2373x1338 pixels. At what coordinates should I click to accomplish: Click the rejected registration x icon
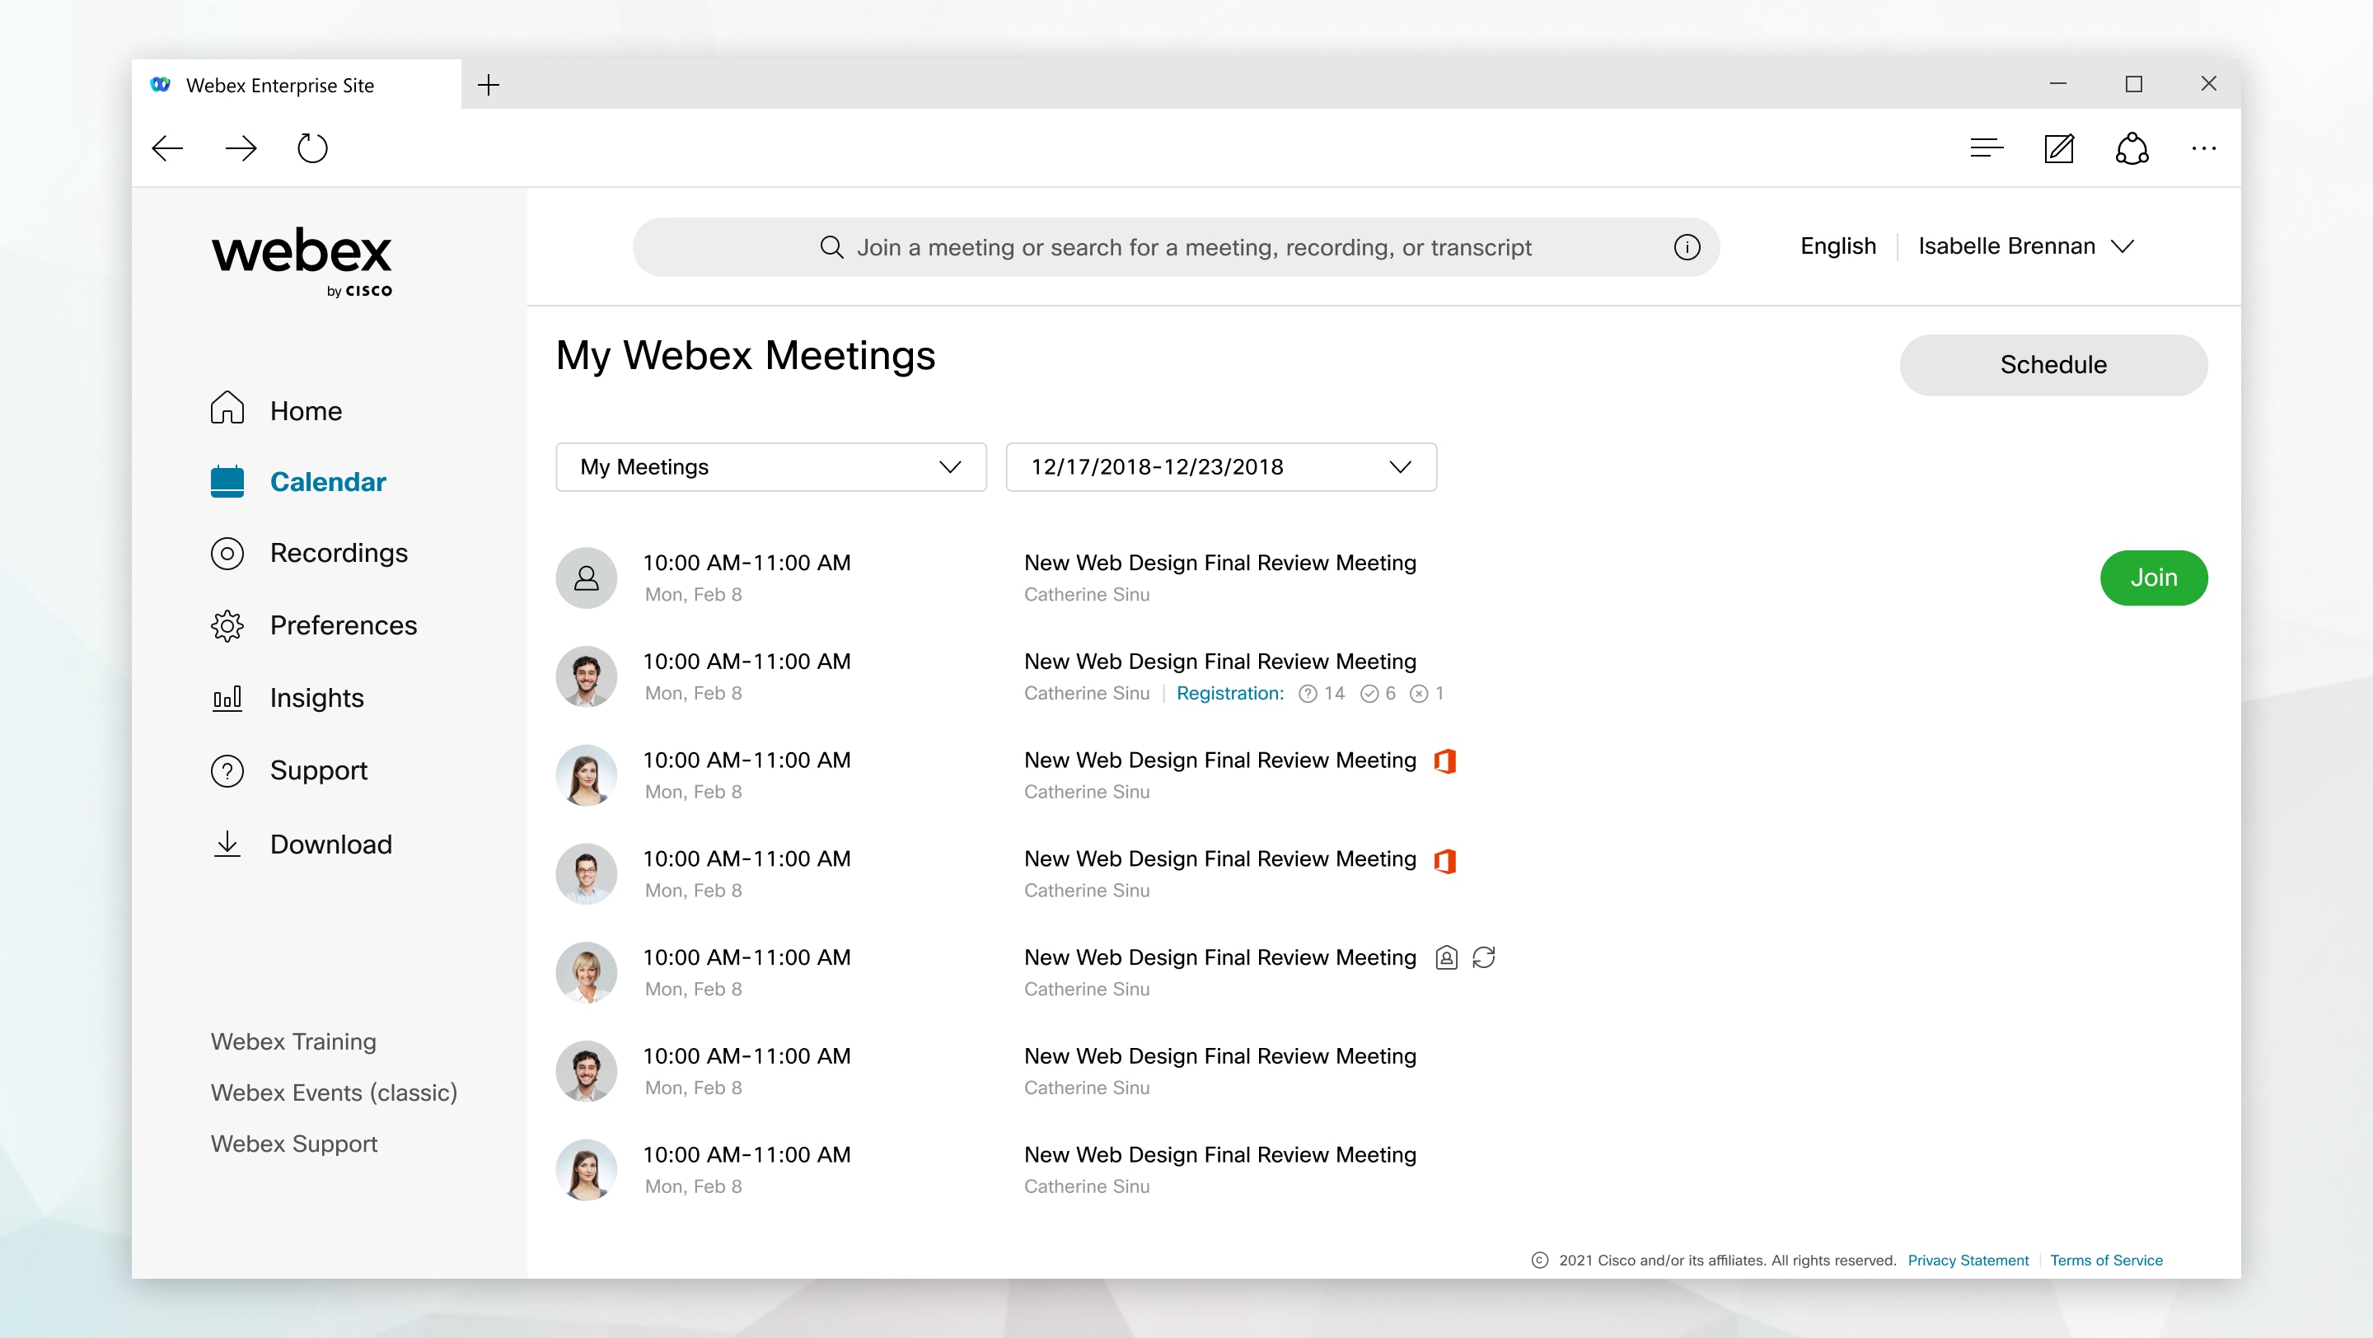[x=1419, y=694]
